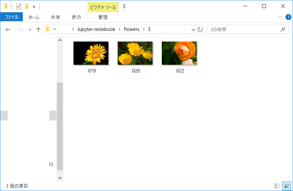Switch to large thumbnails view icon
293x191 pixels.
coord(287,186)
